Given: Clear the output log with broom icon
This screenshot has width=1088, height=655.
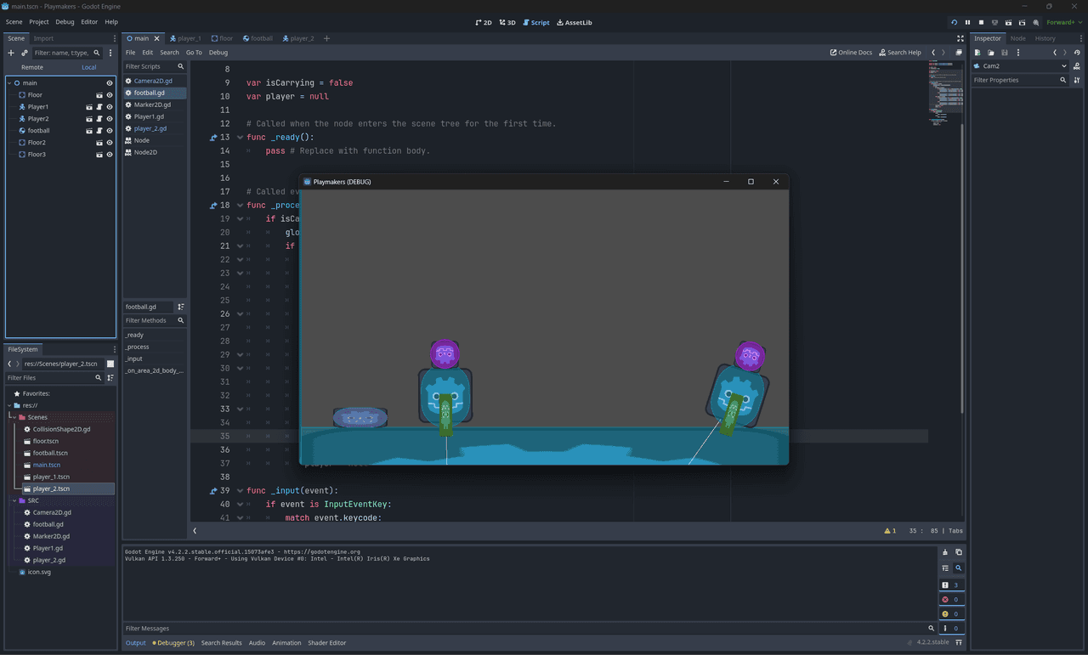Looking at the screenshot, I should [x=944, y=552].
